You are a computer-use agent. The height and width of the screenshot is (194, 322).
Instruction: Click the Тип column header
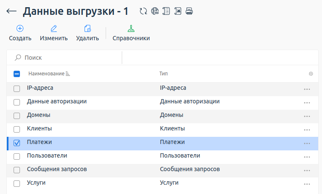(164, 74)
